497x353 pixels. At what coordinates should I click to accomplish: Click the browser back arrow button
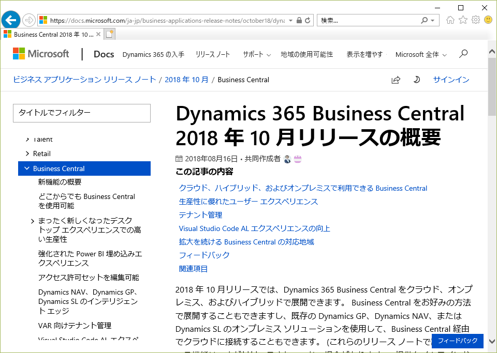[x=11, y=20]
